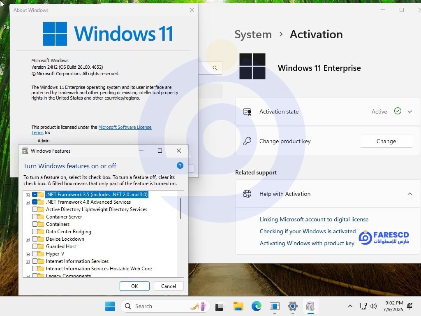421x316 pixels.
Task: Expand the Activation state details chevron
Action: click(x=410, y=112)
